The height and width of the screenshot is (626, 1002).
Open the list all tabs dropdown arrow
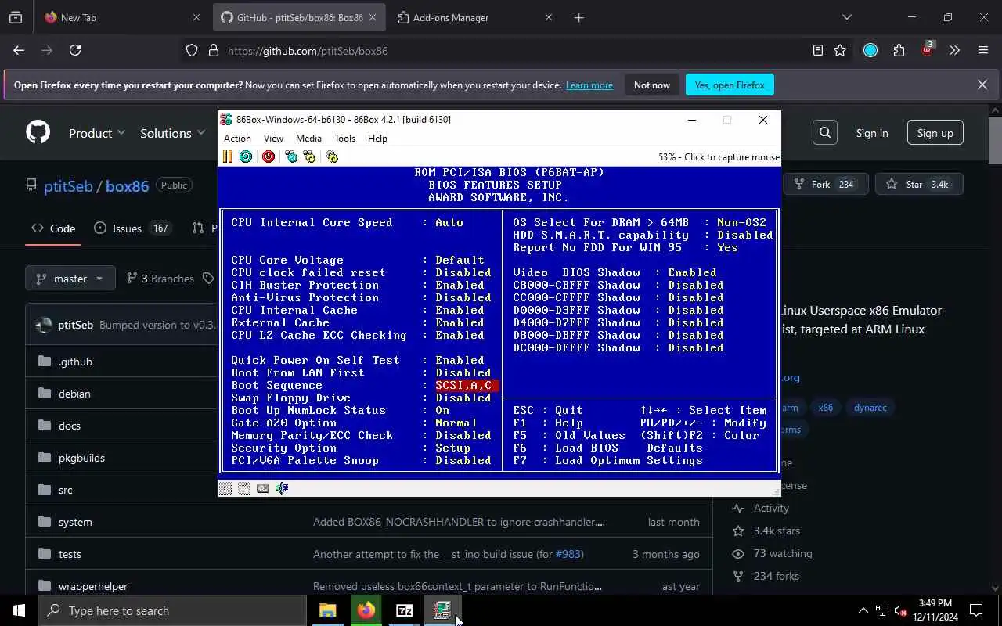846,17
